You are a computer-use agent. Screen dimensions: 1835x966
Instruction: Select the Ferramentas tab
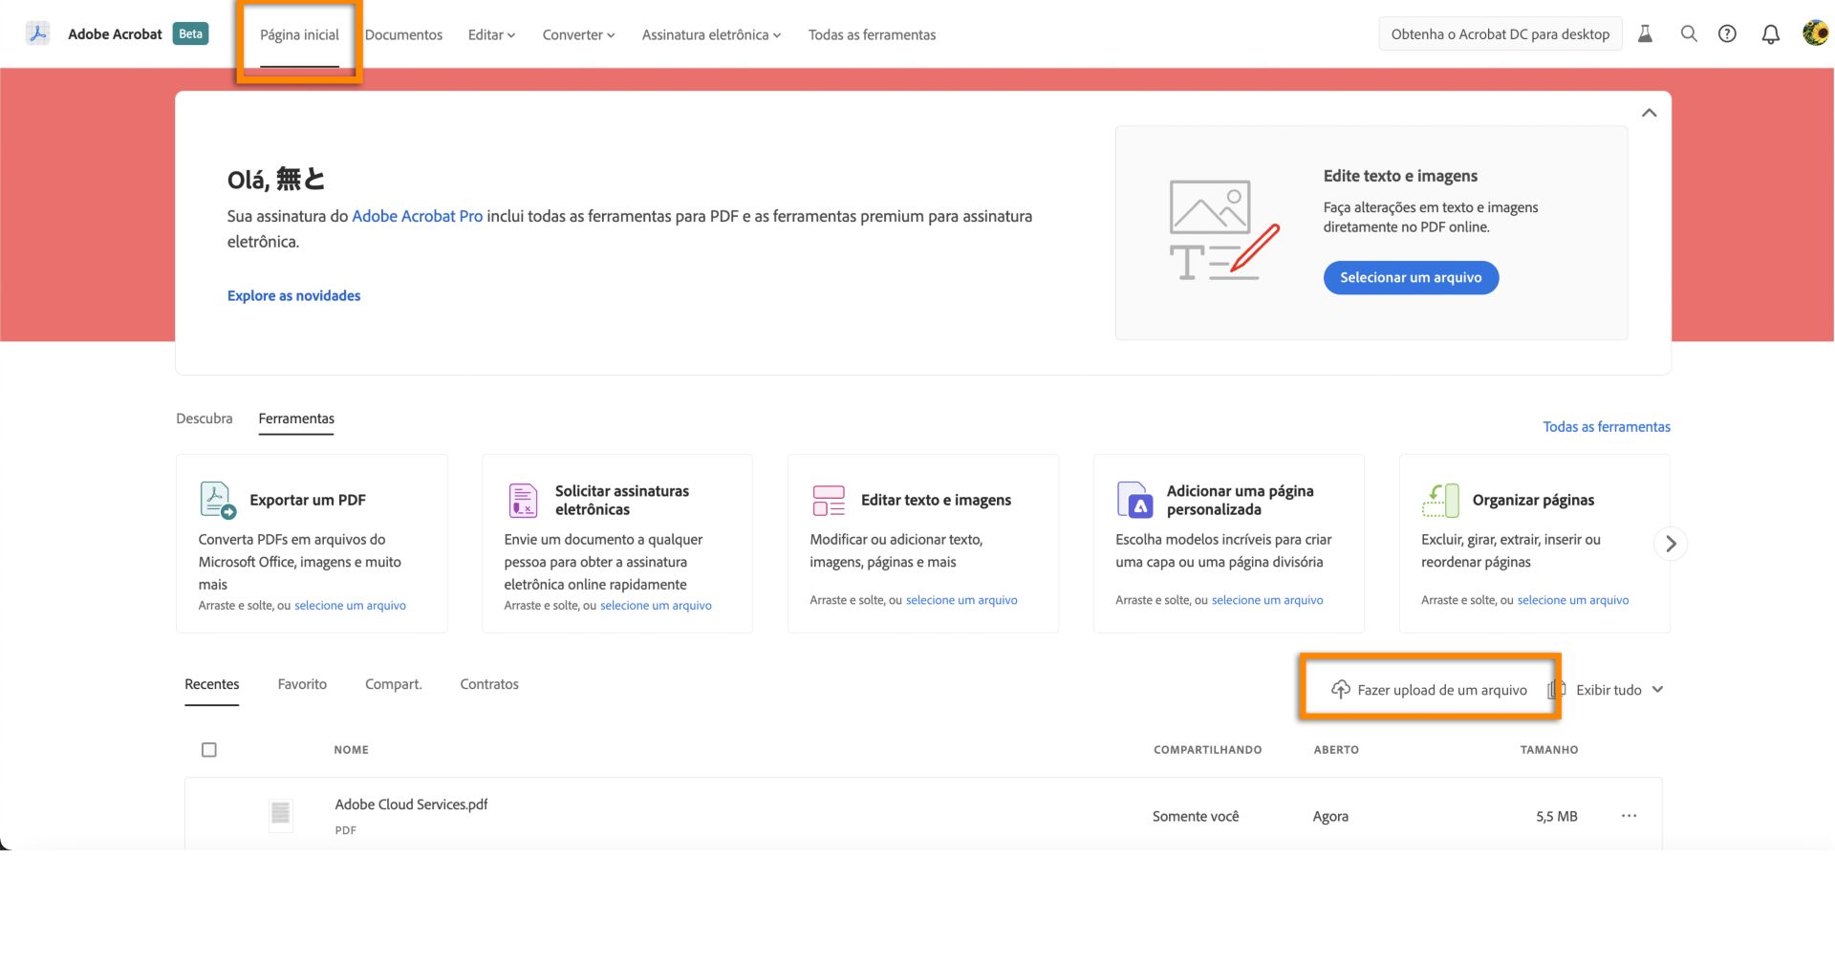pyautogui.click(x=296, y=419)
